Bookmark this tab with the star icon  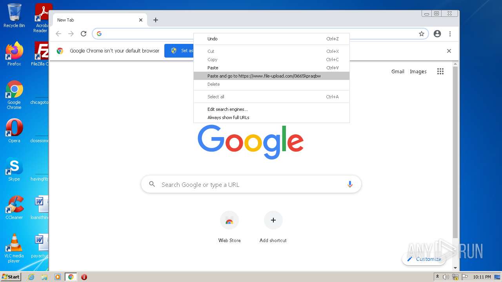(422, 34)
